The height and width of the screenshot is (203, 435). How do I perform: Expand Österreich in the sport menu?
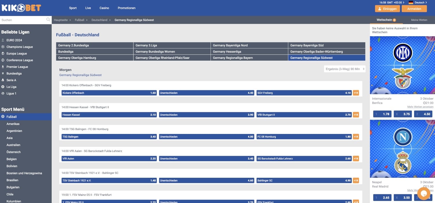point(14,152)
